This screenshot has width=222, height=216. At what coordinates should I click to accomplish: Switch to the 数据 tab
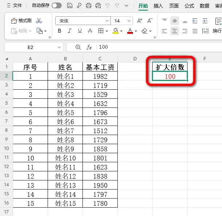click(x=205, y=6)
